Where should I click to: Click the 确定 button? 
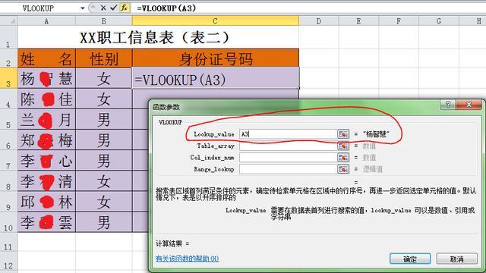tap(410, 259)
